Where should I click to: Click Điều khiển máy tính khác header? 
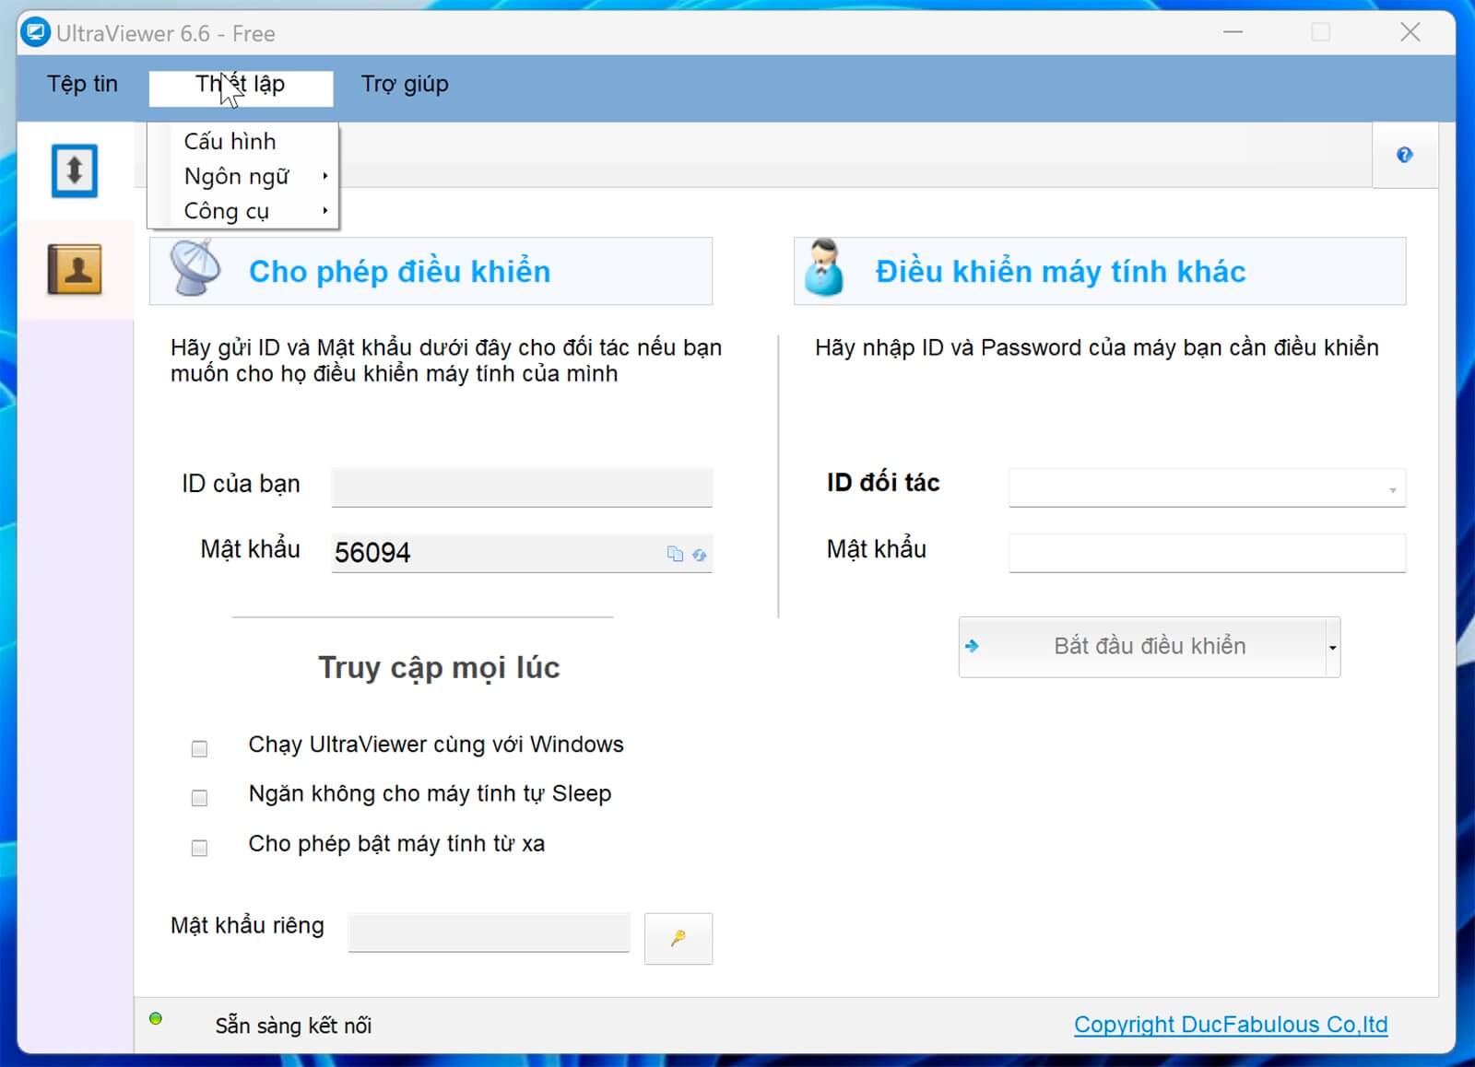(x=1100, y=271)
